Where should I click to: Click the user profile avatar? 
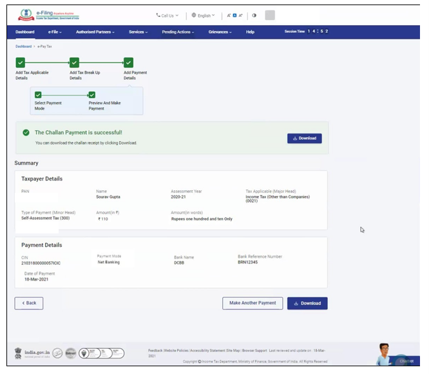click(x=270, y=15)
